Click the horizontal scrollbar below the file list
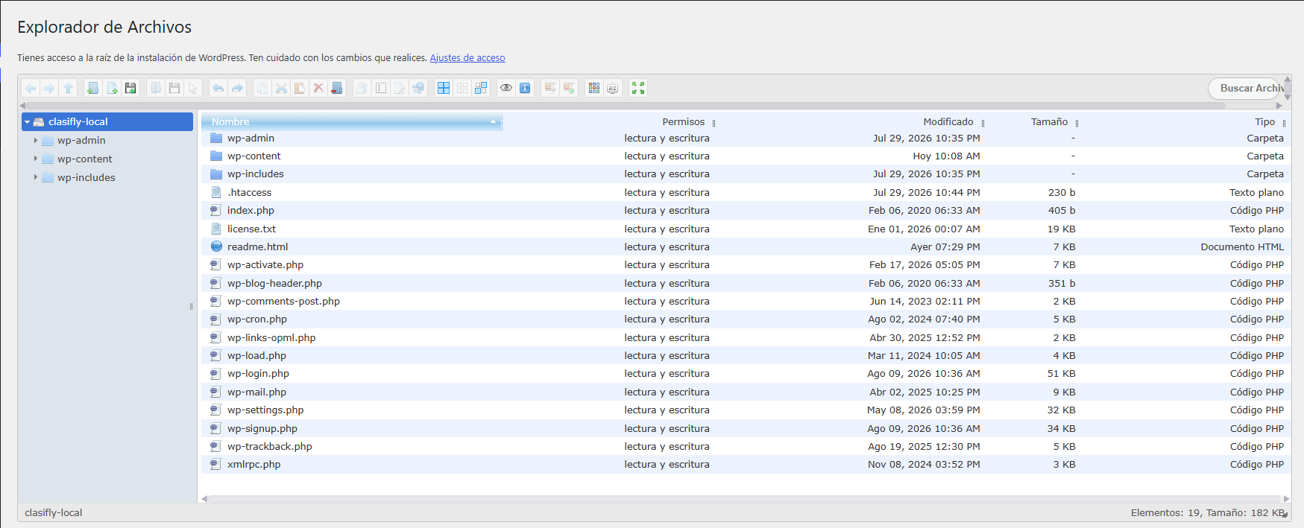Viewport: 1304px width, 528px height. [744, 499]
